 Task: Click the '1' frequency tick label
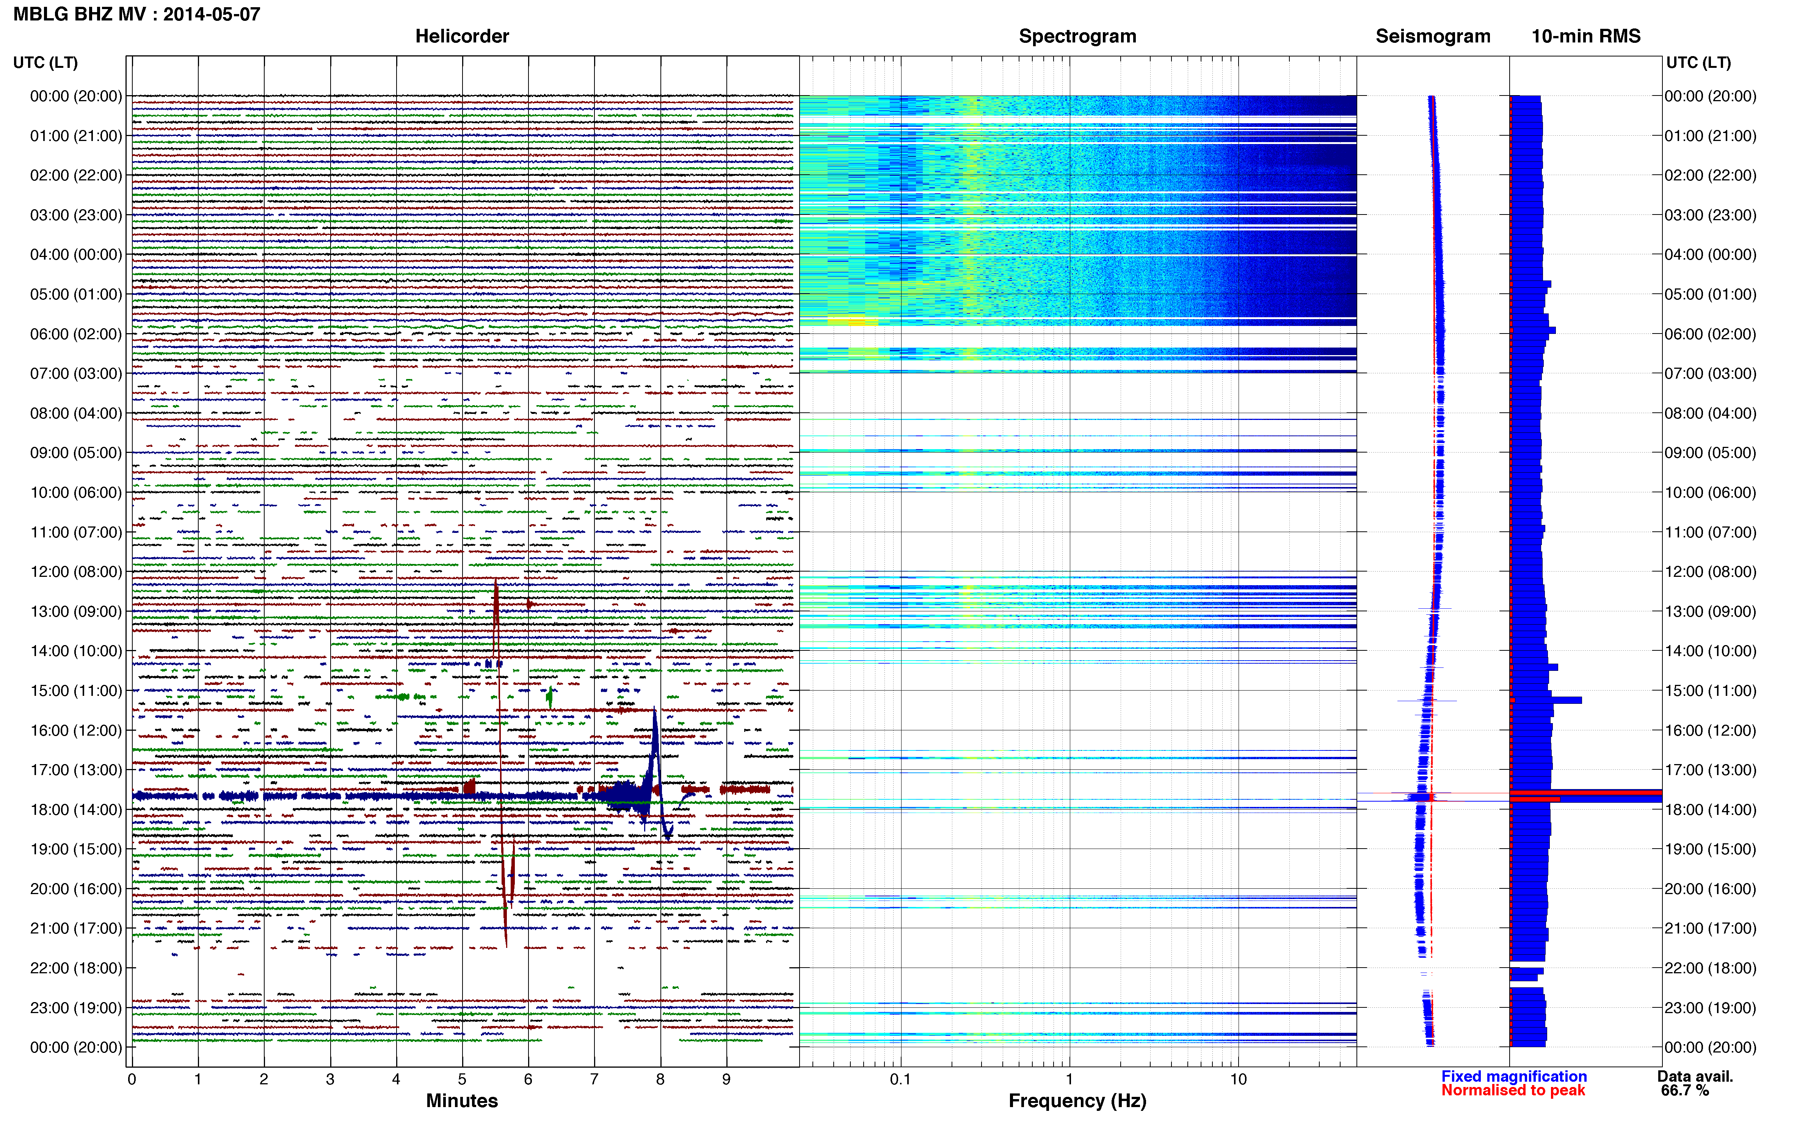1069,1079
